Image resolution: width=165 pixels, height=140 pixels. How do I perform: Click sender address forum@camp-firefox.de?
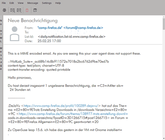(83, 28)
